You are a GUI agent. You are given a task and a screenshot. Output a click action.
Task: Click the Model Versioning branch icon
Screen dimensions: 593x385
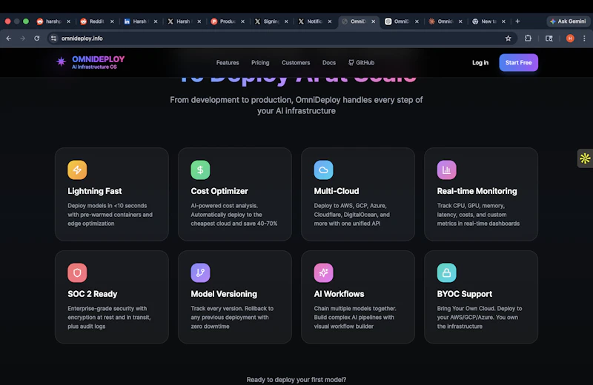tap(200, 272)
